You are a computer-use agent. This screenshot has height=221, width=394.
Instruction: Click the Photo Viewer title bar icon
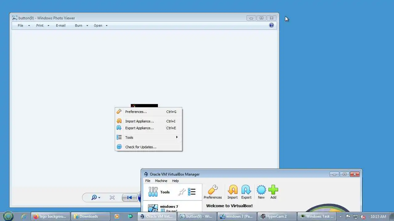click(x=14, y=18)
